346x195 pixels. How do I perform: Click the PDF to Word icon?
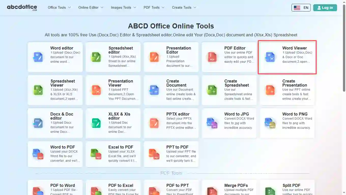tap(38, 191)
